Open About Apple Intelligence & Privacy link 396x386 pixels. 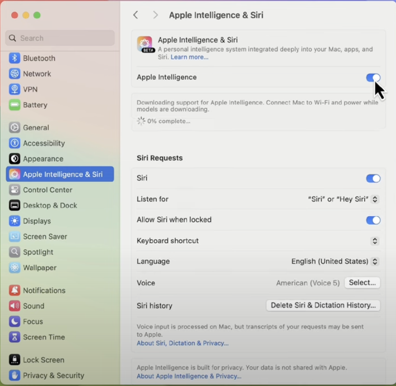[x=189, y=376]
